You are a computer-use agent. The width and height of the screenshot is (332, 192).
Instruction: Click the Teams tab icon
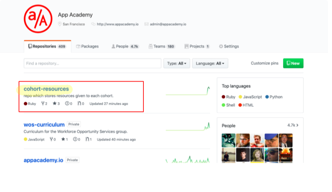(x=151, y=46)
